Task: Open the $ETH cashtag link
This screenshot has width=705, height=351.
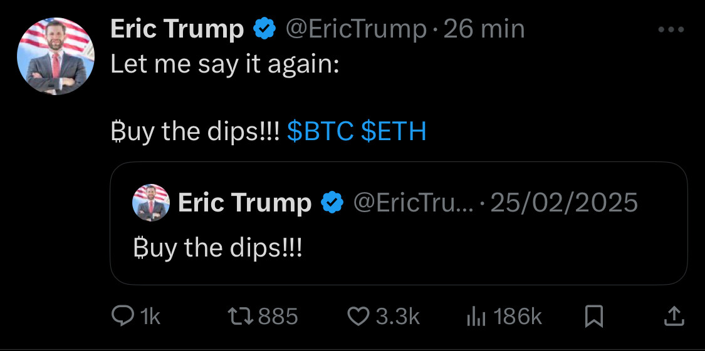Action: 394,131
